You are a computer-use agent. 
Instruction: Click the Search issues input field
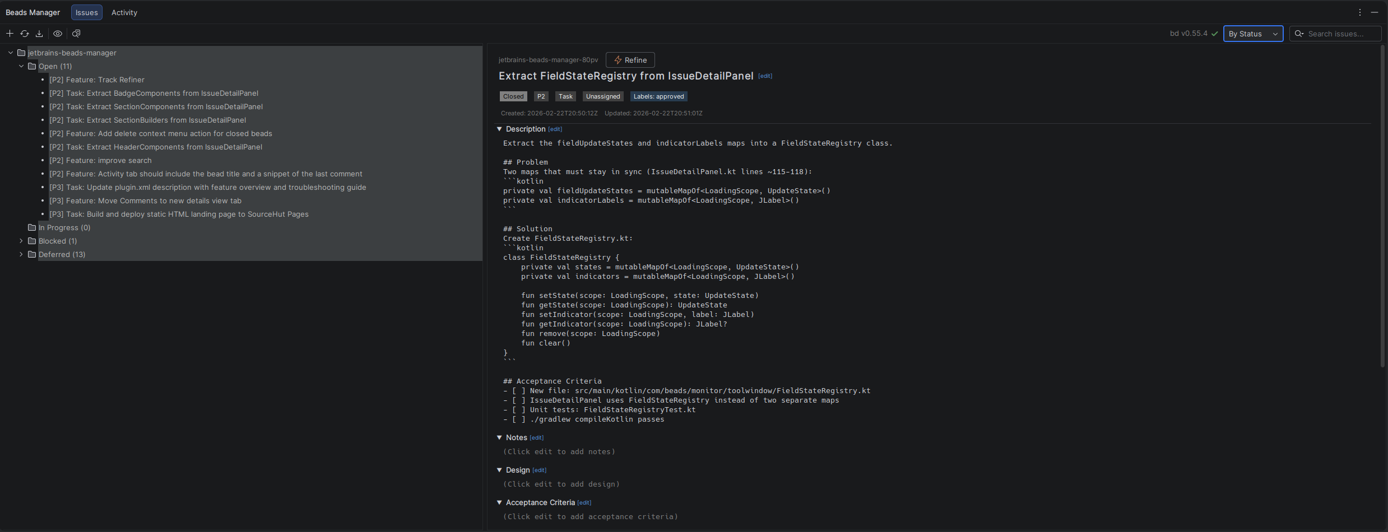(1341, 34)
